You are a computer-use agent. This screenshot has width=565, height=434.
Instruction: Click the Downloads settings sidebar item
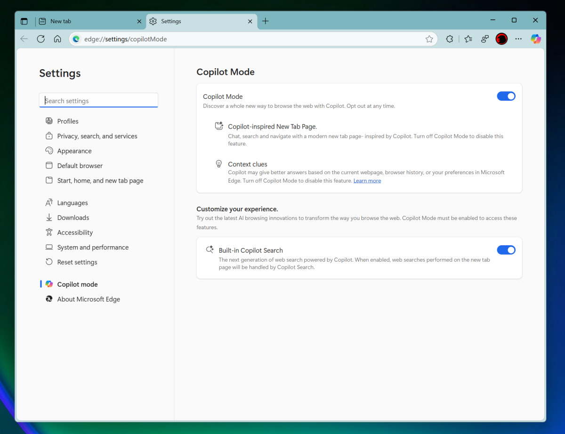point(73,217)
